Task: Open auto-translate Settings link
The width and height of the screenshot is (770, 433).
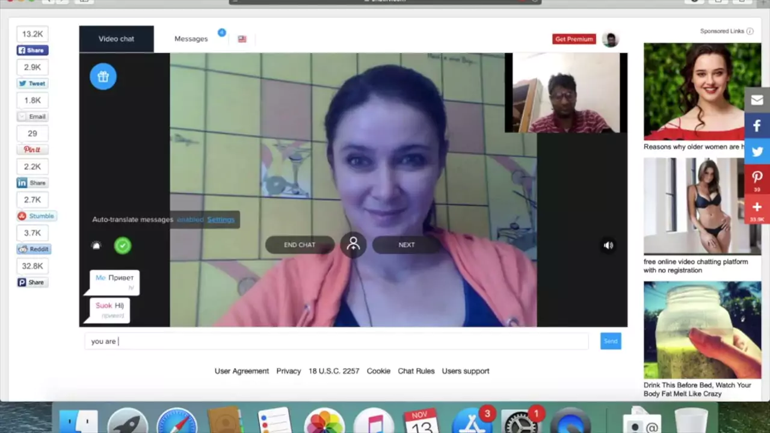Action: [x=221, y=220]
